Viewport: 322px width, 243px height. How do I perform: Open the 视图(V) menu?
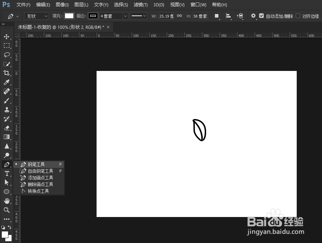[x=177, y=5]
